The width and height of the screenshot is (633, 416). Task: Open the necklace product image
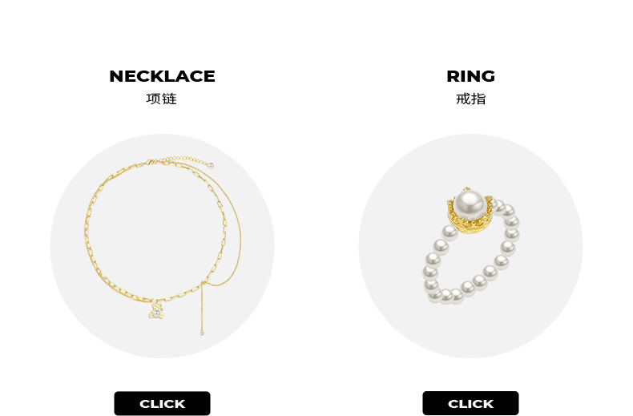point(163,246)
